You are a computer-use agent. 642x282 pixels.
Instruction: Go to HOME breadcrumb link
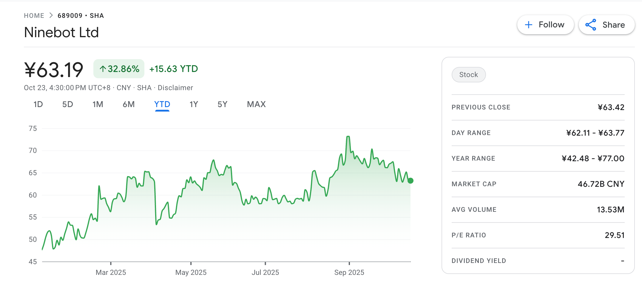(x=34, y=15)
